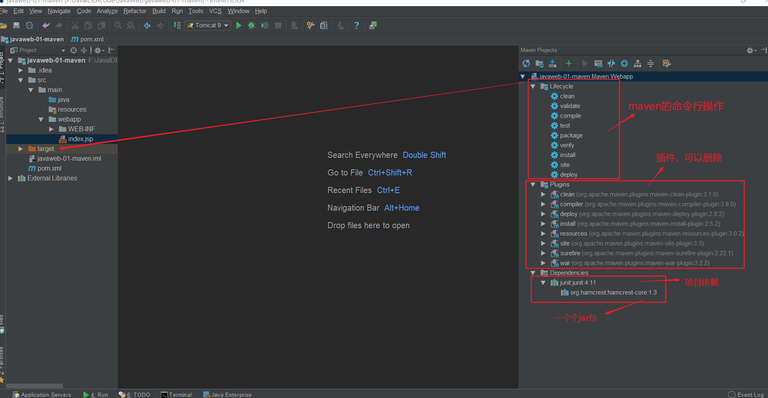Toggle Skip Tests Mode lightning icon
768x398 pixels.
pyautogui.click(x=624, y=64)
